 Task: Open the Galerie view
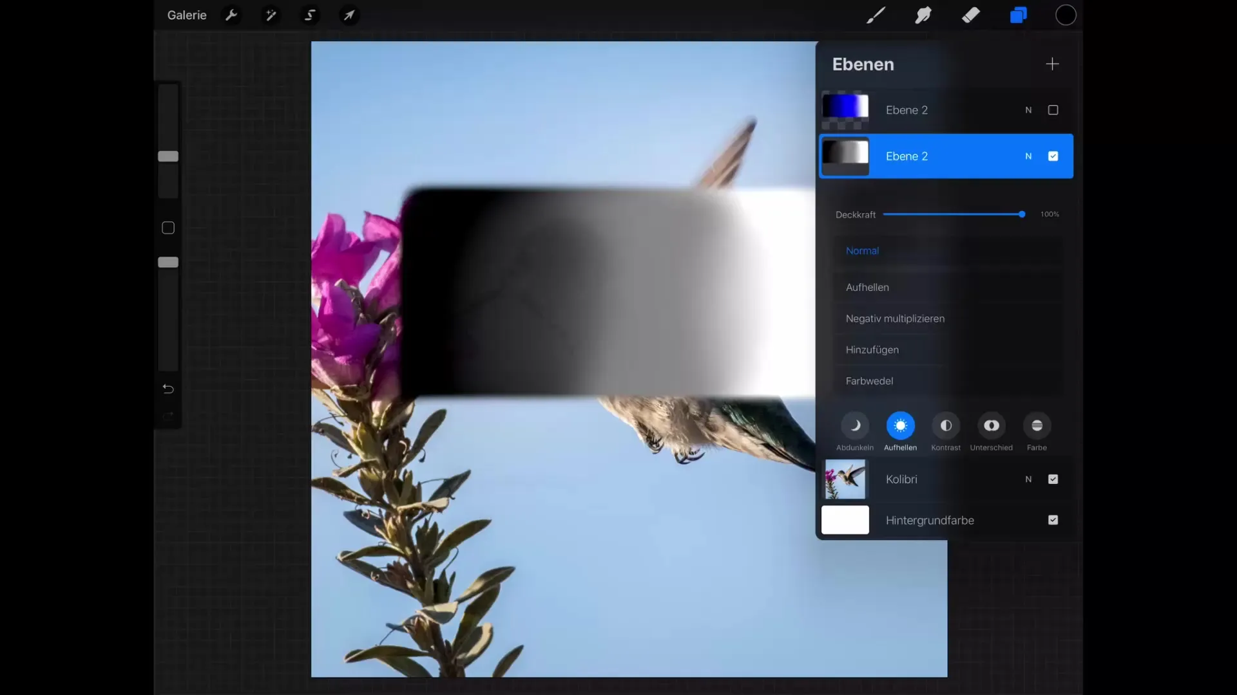point(187,15)
